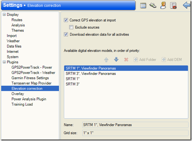Click the blue back arrow icon
This screenshot has width=192, height=141.
(x=187, y=5)
